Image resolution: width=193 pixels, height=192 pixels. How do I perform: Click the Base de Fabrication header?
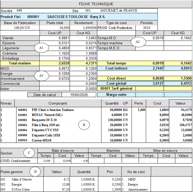click(20, 23)
